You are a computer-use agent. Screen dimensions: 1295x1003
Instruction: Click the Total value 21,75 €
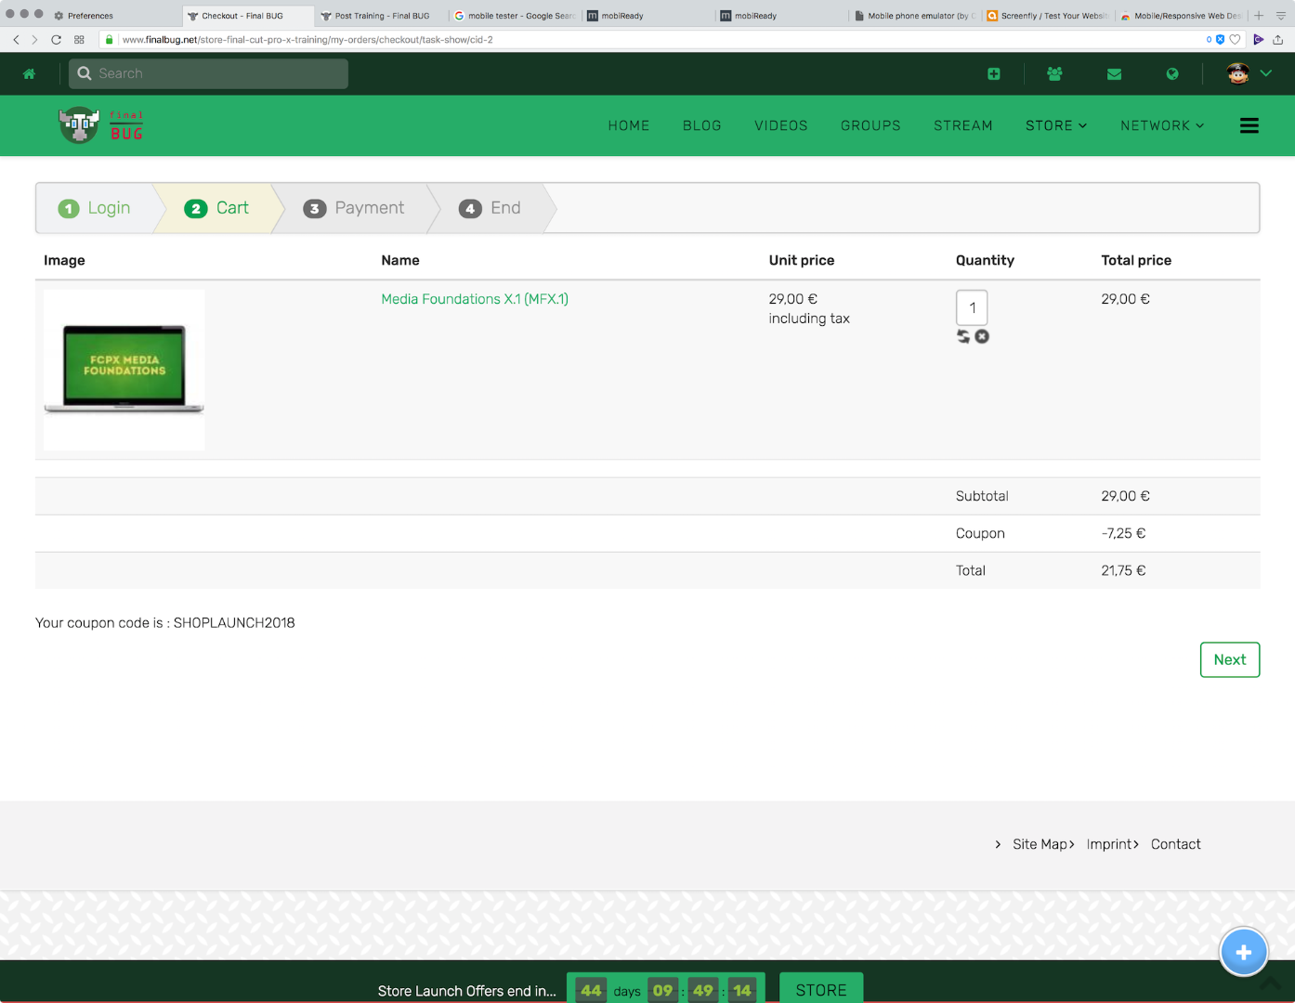(x=1123, y=570)
